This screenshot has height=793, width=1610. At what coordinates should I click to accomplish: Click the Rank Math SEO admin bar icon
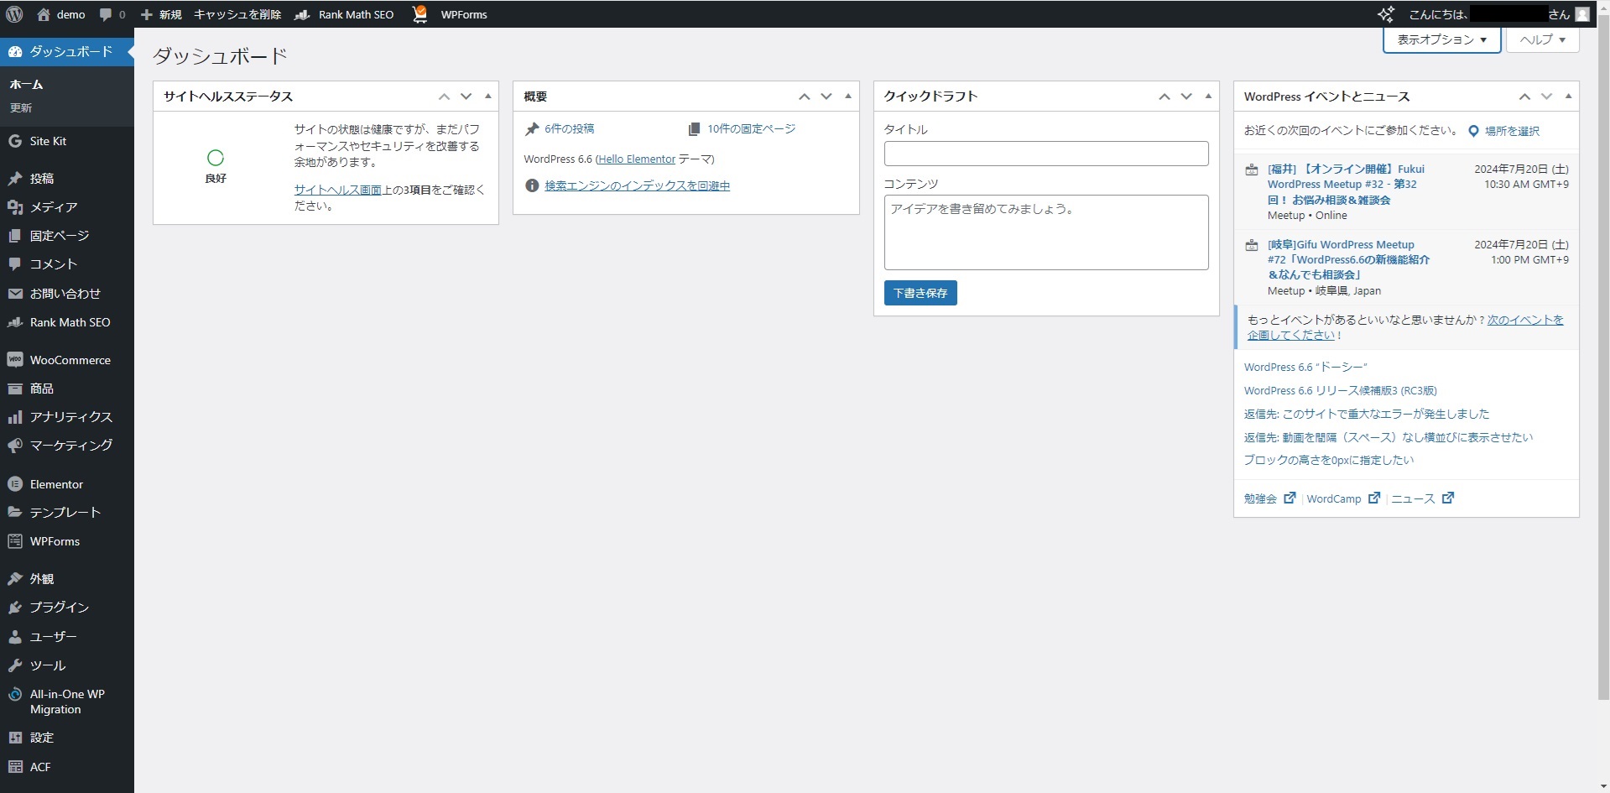(x=302, y=14)
